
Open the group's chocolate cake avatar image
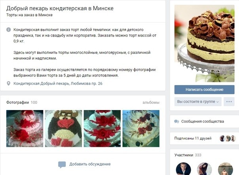click(205, 43)
